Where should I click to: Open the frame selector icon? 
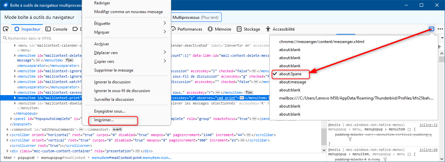coord(432,29)
